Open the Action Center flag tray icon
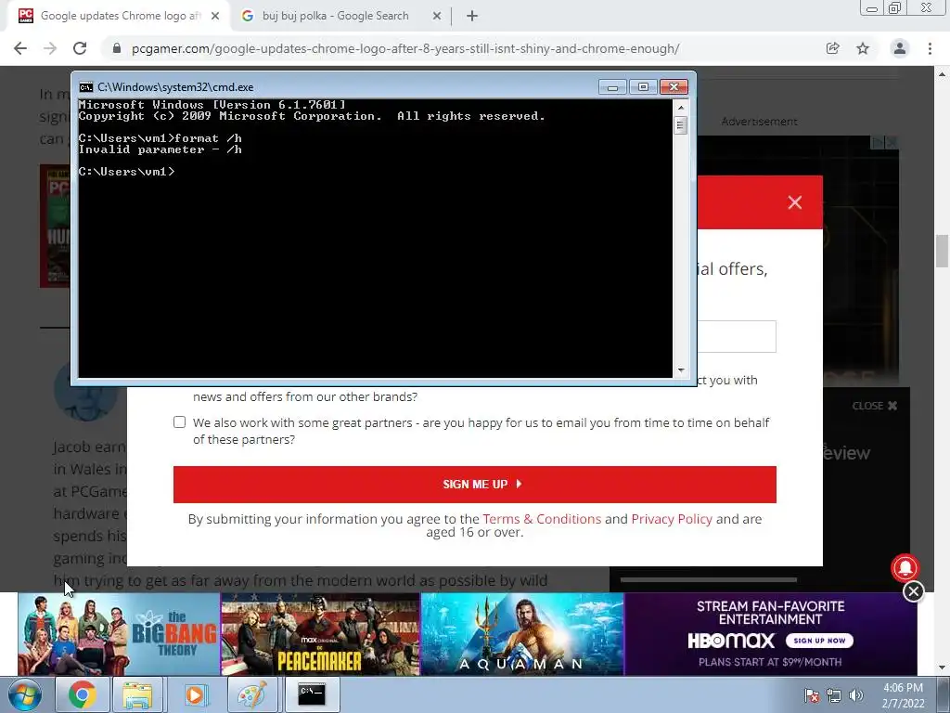This screenshot has width=950, height=713. pos(811,696)
